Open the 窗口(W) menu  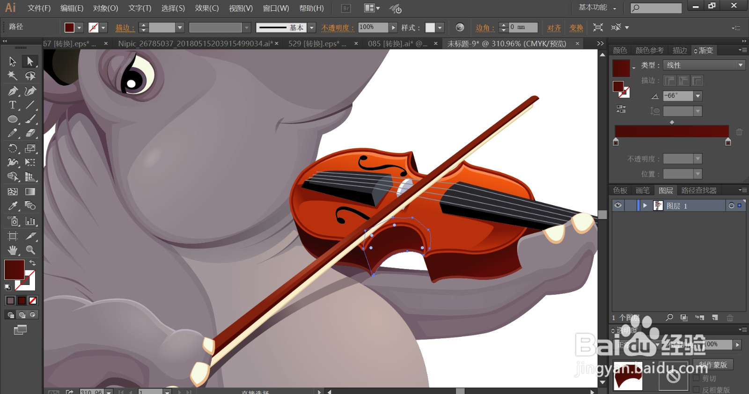276,8
